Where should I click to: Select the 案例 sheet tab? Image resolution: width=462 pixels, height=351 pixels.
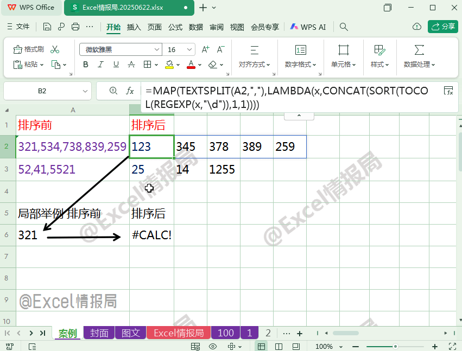click(x=67, y=333)
